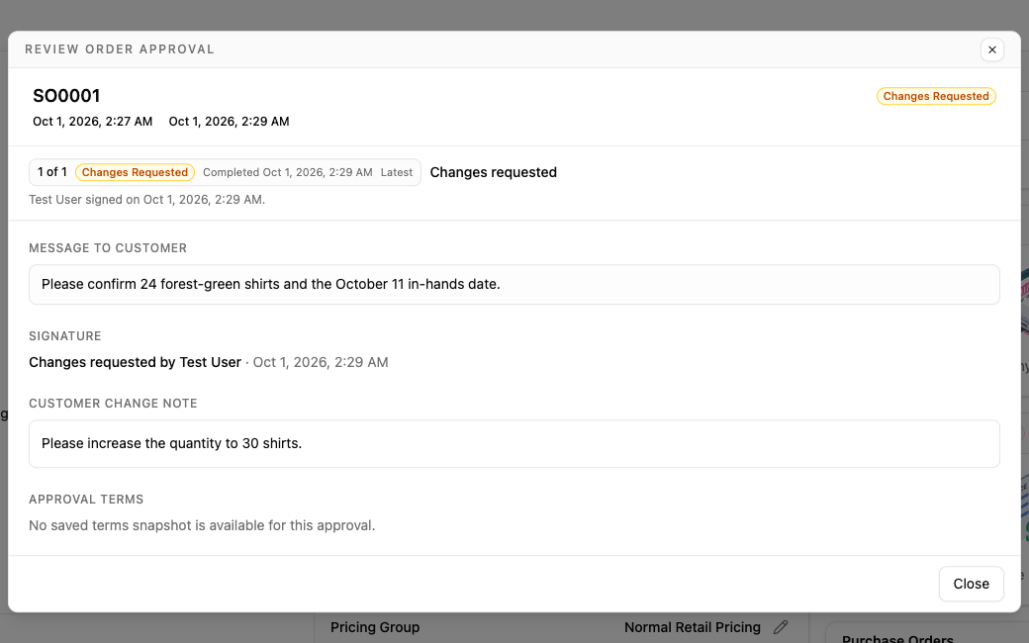This screenshot has height=643, width=1029.
Task: Click the customer change note box
Action: click(514, 443)
